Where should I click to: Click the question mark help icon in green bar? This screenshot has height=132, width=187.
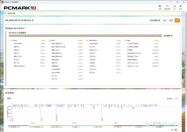coord(180,13)
